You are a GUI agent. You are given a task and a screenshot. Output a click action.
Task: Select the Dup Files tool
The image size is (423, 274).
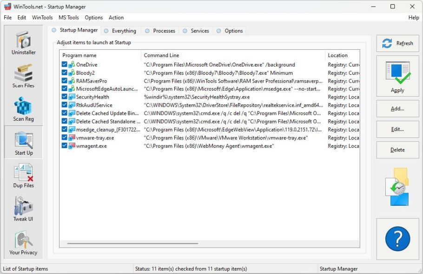point(23,176)
